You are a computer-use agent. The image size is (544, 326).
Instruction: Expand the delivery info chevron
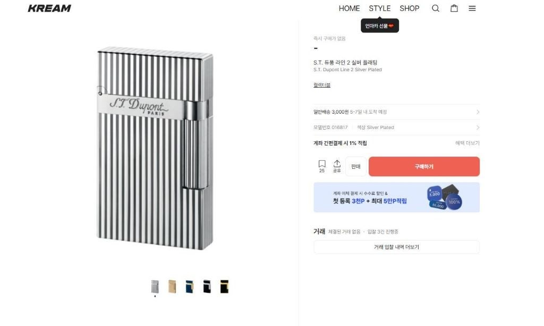(x=478, y=112)
